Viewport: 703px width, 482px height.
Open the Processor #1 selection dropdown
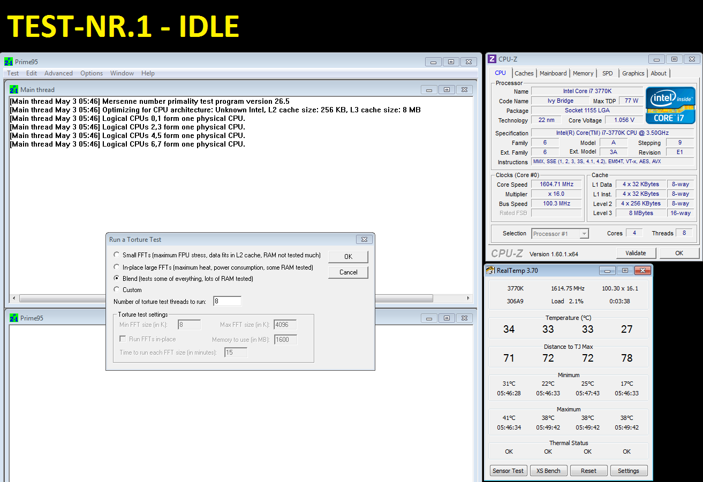pos(560,233)
